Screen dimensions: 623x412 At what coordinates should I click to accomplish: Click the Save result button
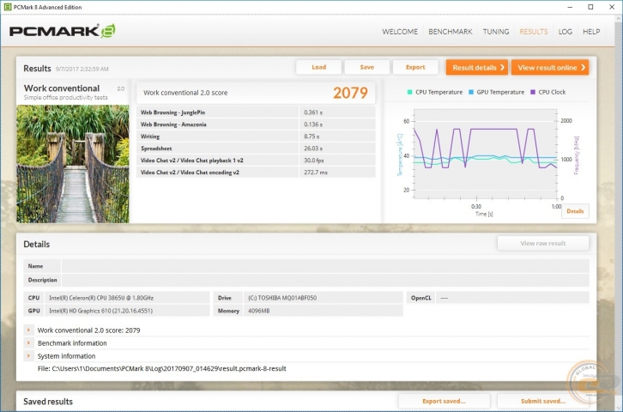pyautogui.click(x=366, y=67)
